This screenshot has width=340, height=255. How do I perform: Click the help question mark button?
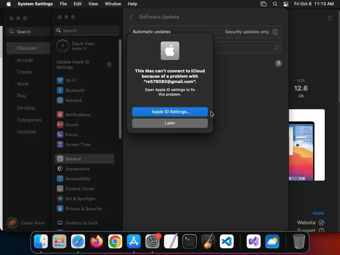pyautogui.click(x=279, y=63)
